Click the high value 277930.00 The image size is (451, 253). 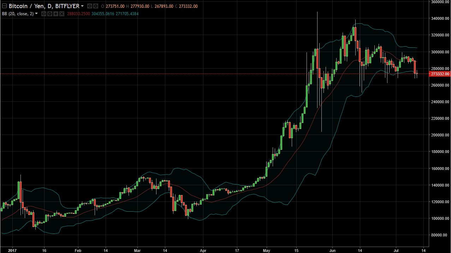coord(140,6)
